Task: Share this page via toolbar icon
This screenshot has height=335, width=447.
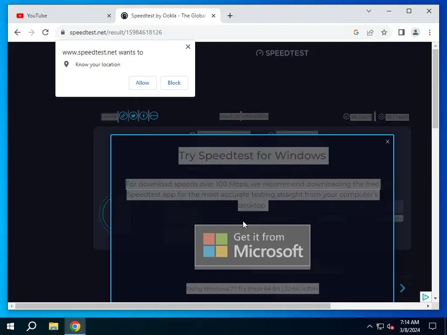Action: click(x=370, y=32)
